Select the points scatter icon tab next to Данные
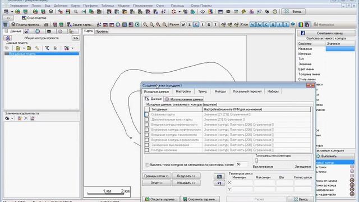This screenshot has height=202, width=359. tap(27, 31)
